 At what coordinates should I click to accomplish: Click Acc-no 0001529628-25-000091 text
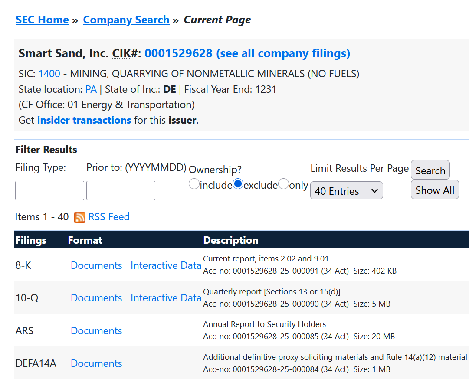[276, 271]
